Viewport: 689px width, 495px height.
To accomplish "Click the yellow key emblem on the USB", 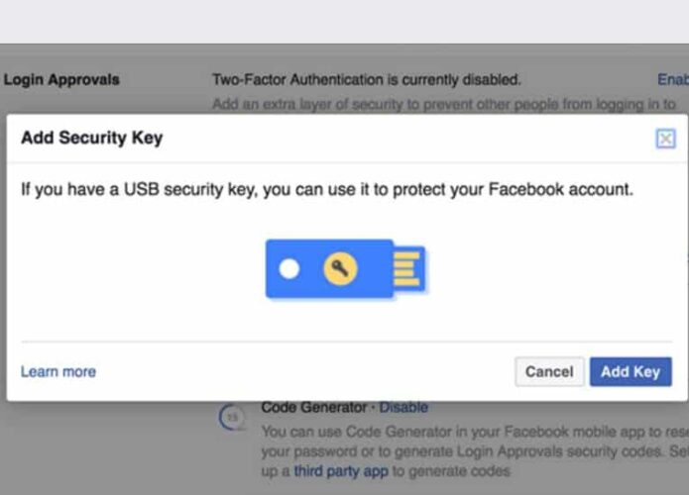I will click(340, 268).
